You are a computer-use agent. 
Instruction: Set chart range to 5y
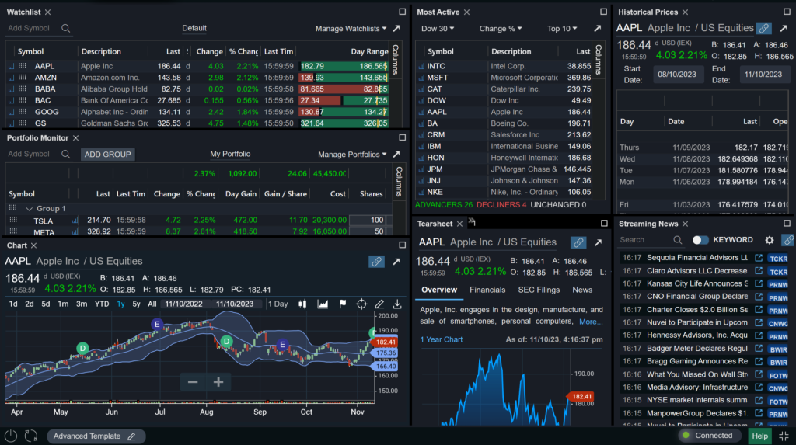(x=136, y=304)
